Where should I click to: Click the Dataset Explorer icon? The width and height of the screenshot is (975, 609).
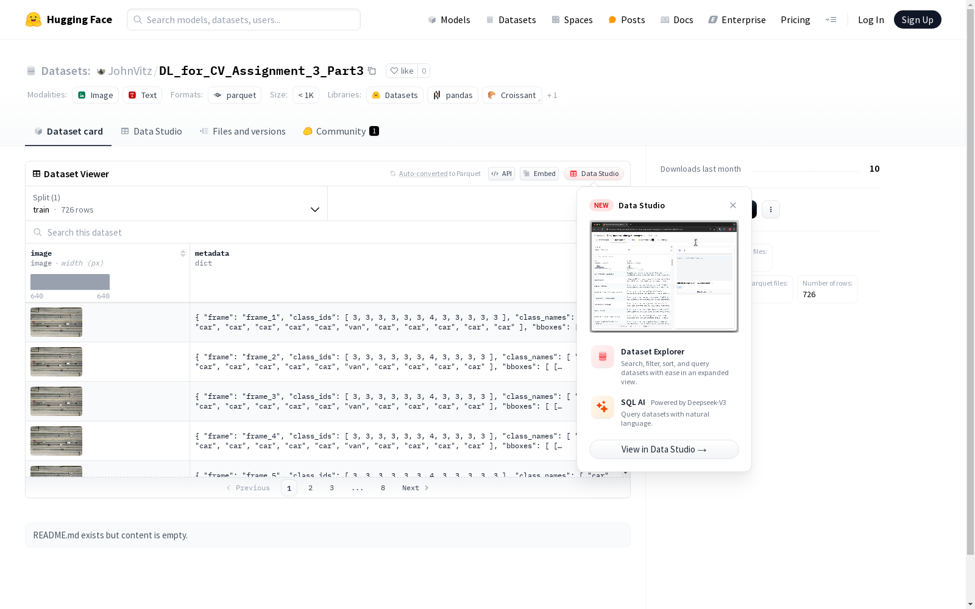pyautogui.click(x=603, y=357)
